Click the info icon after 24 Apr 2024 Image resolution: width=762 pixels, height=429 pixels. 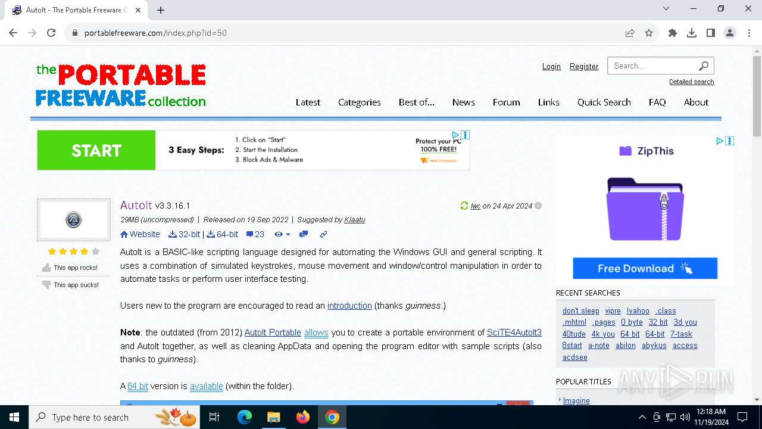(538, 206)
